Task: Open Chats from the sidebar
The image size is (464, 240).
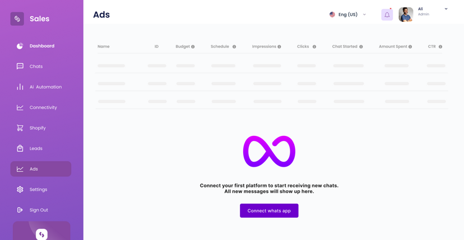Action: coord(35,67)
